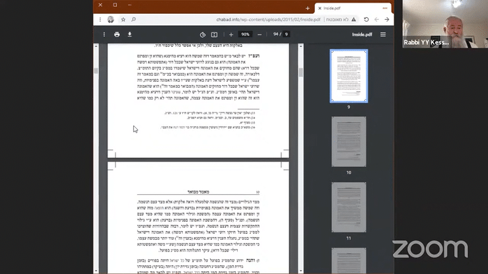Viewport: 488px width, 274px height.
Task: Rotate the PDF counterclockwise
Action: pos(203,34)
